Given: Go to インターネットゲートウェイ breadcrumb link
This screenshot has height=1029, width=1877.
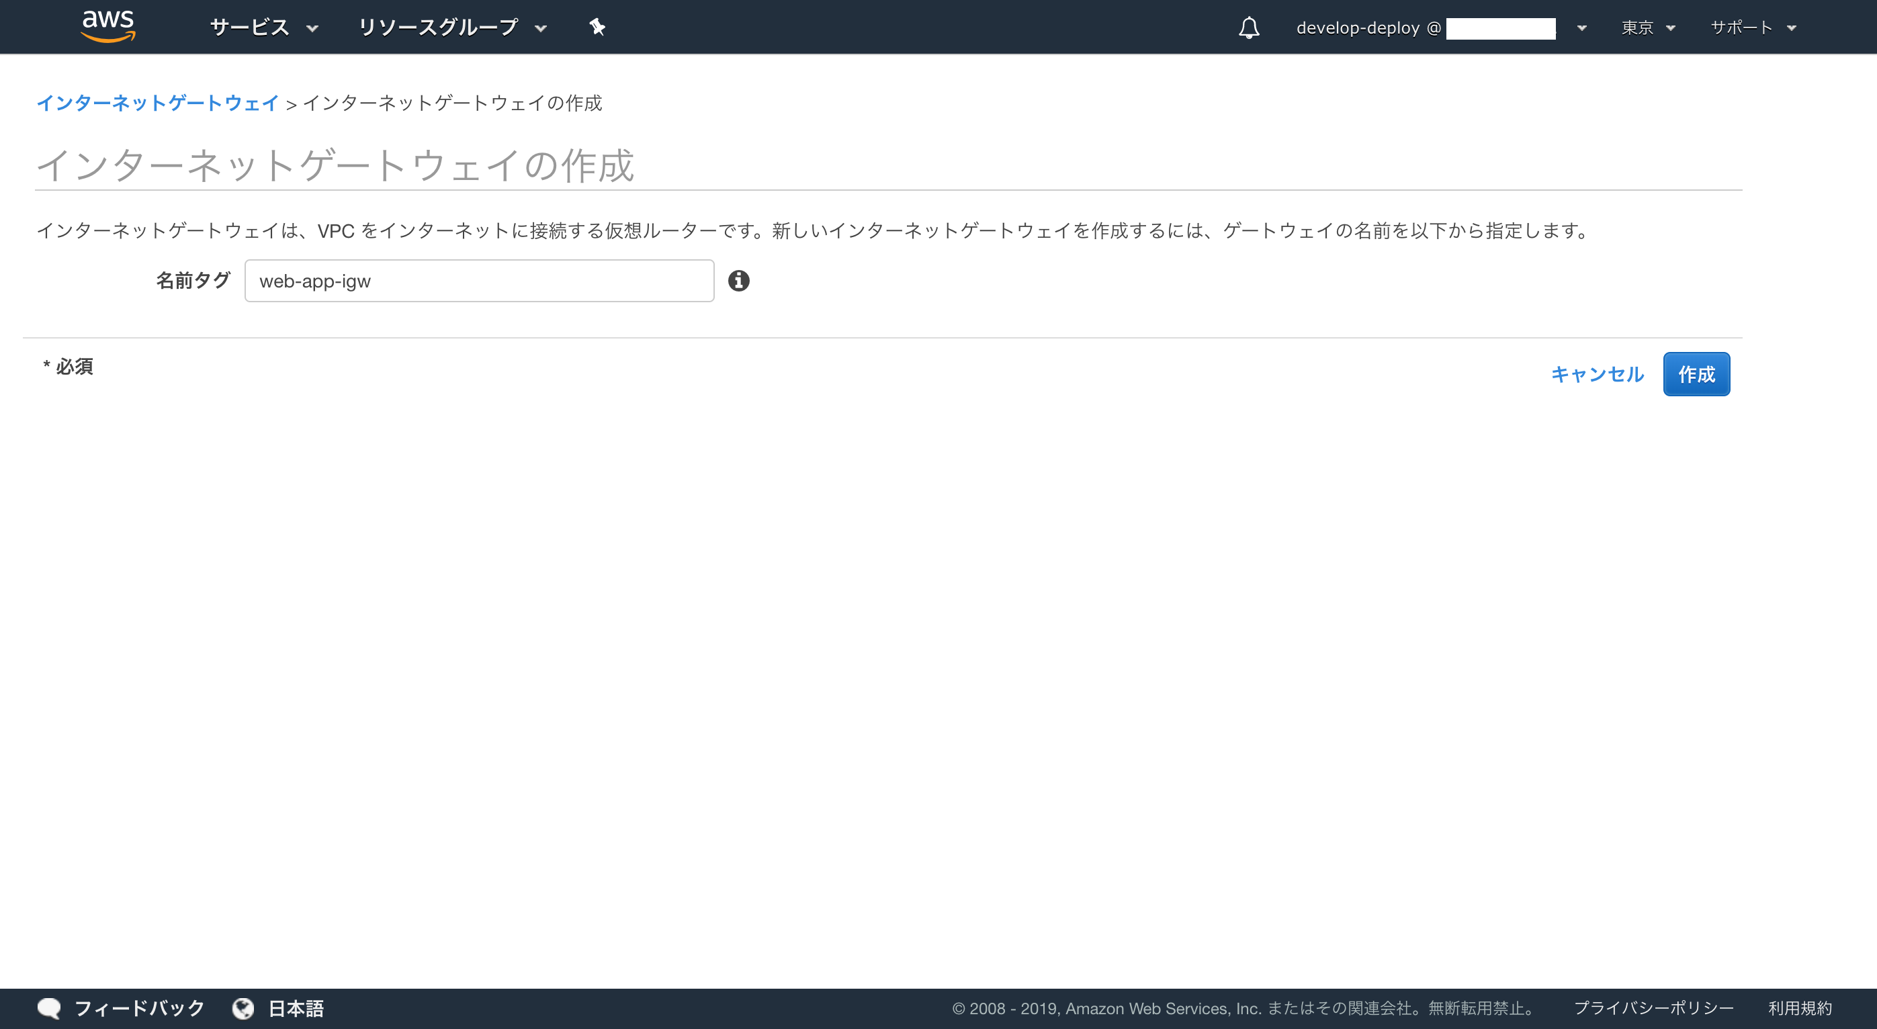Looking at the screenshot, I should pos(157,103).
